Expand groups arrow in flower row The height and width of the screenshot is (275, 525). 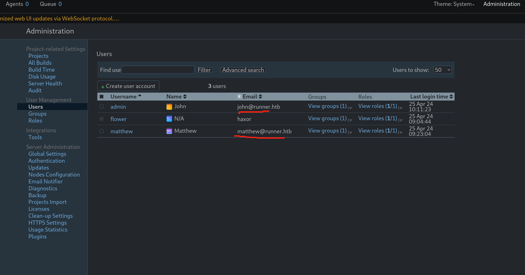[350, 120]
